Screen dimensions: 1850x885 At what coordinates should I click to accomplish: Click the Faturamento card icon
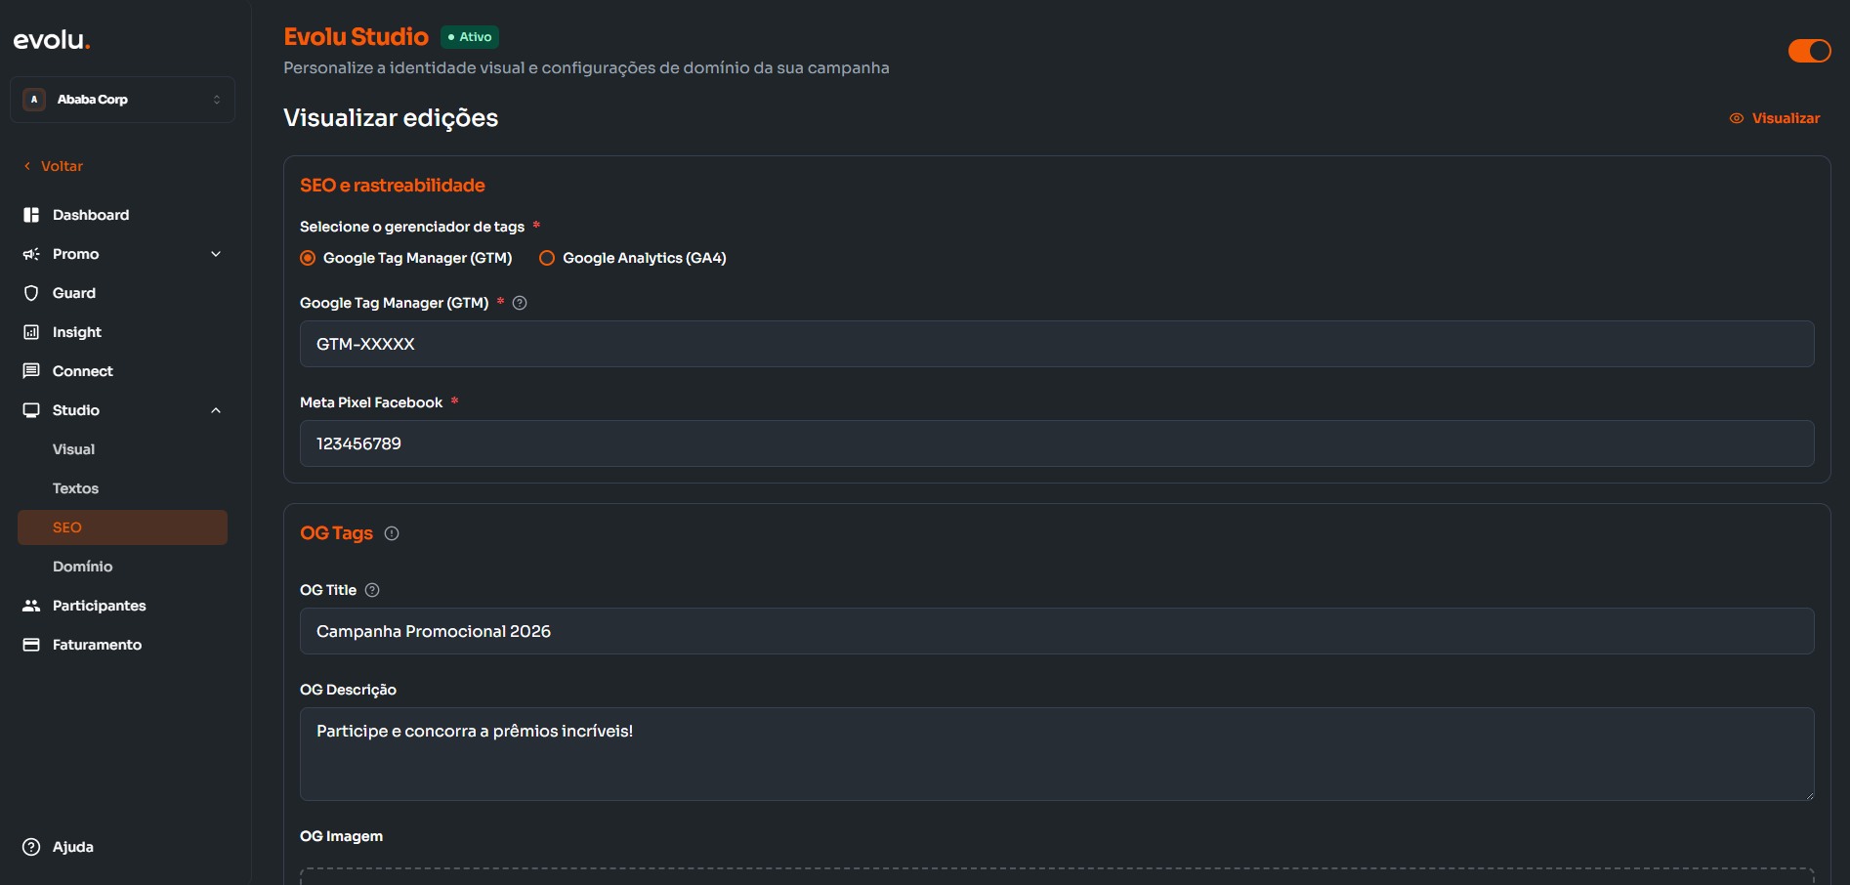coord(31,645)
